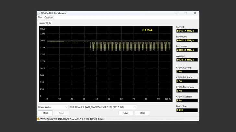Click the warning icon in status bar
The image size is (236, 132).
(x=38, y=119)
